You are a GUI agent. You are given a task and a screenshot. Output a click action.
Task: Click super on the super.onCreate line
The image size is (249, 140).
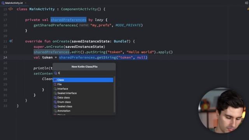[39, 47]
